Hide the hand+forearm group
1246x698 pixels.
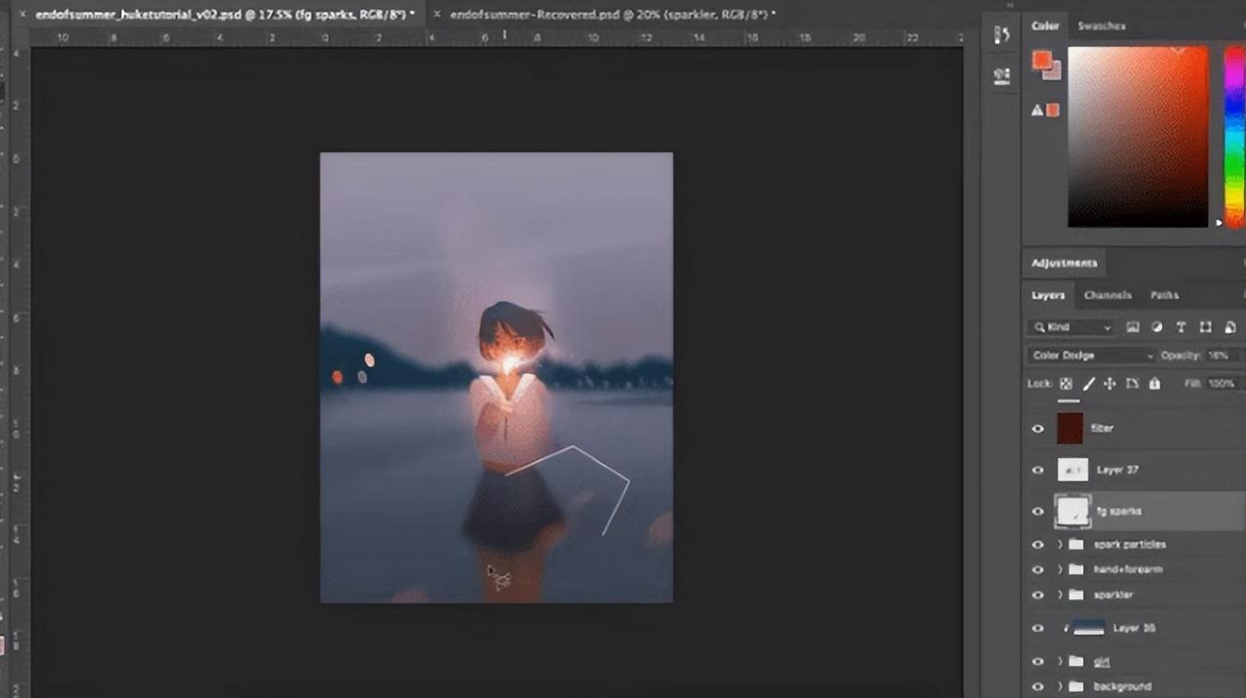(x=1038, y=570)
